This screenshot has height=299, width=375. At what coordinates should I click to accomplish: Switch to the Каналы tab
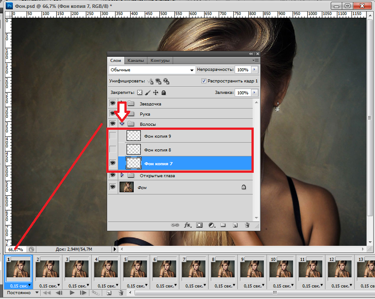135,61
